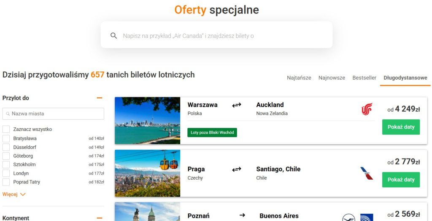The height and width of the screenshot is (221, 432).
Task: Enable the Poprad Tatry checkbox
Action: [x=6, y=182]
